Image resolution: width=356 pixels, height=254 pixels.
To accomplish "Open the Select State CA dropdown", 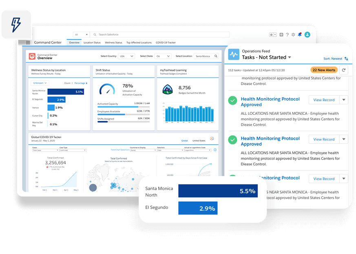I will coord(163,56).
